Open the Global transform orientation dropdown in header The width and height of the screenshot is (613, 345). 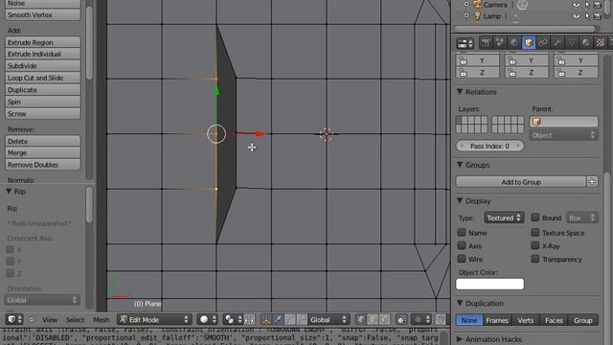328,319
